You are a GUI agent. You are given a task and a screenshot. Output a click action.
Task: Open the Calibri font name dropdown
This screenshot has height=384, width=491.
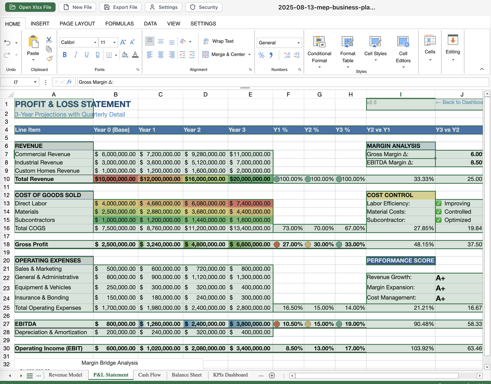[x=95, y=42]
